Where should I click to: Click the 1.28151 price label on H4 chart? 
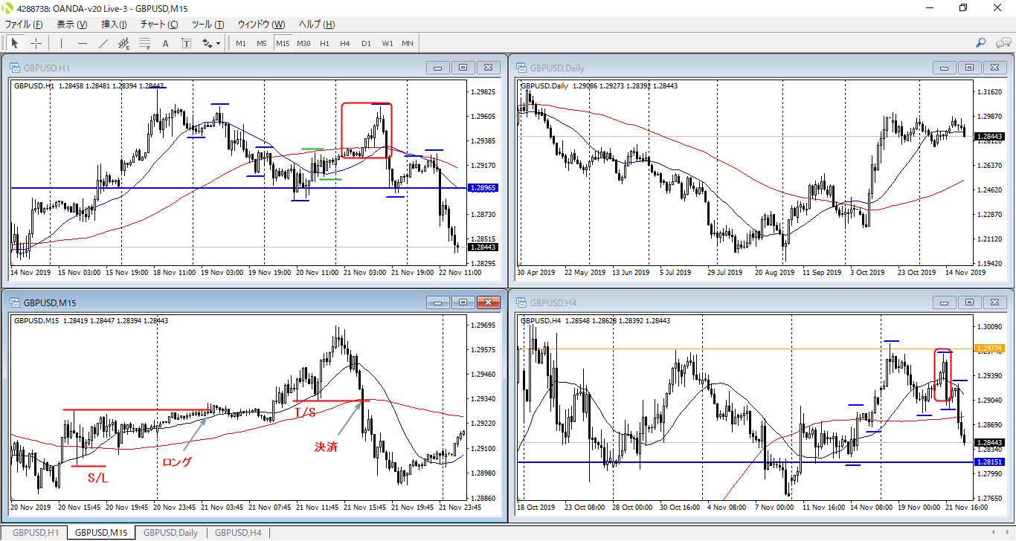click(x=989, y=461)
